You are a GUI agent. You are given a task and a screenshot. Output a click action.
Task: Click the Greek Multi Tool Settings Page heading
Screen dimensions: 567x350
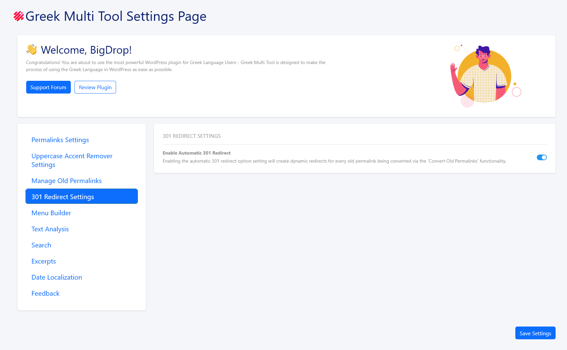[116, 16]
